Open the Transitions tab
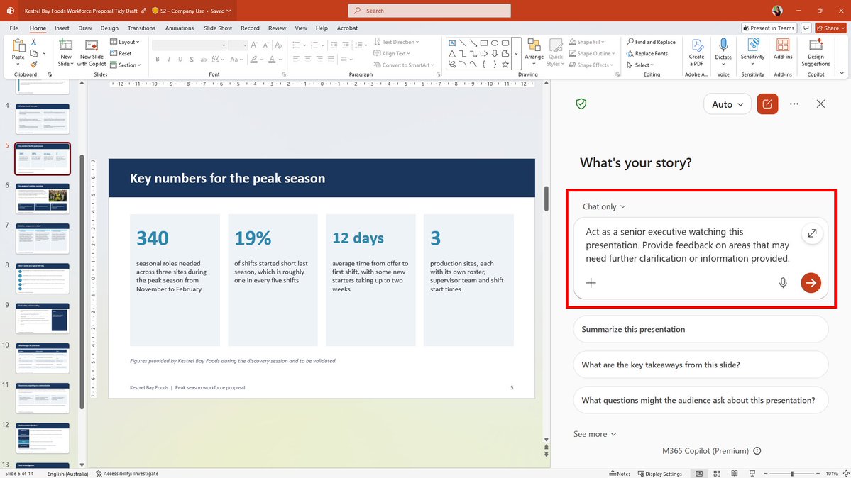Viewport: 851px width, 478px height. [x=141, y=28]
